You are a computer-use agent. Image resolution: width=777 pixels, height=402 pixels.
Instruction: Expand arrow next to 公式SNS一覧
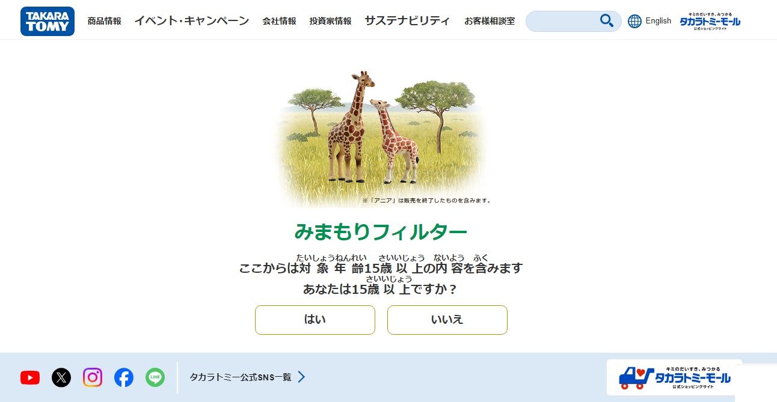pyautogui.click(x=301, y=377)
